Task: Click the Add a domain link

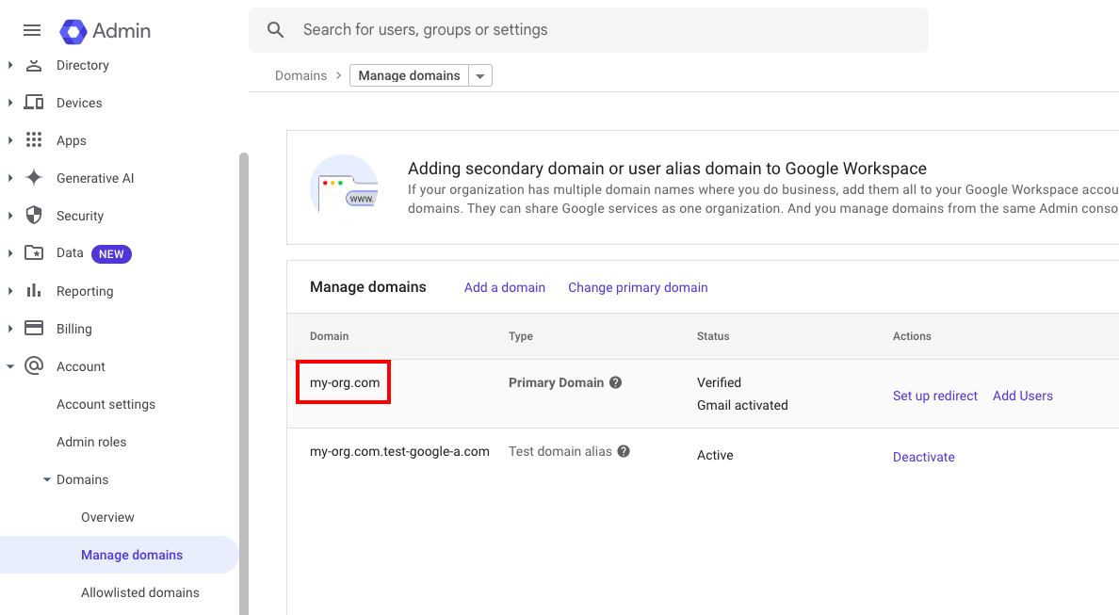Action: (x=505, y=287)
